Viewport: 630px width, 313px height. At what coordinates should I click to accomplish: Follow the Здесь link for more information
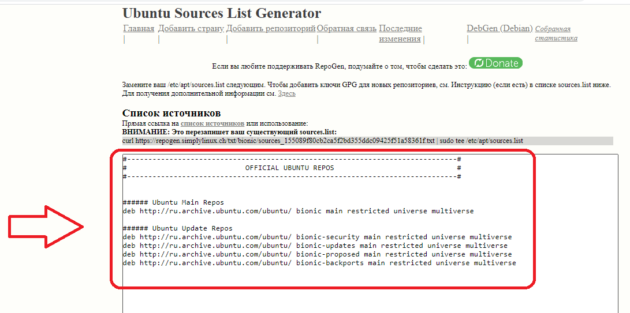click(x=286, y=93)
